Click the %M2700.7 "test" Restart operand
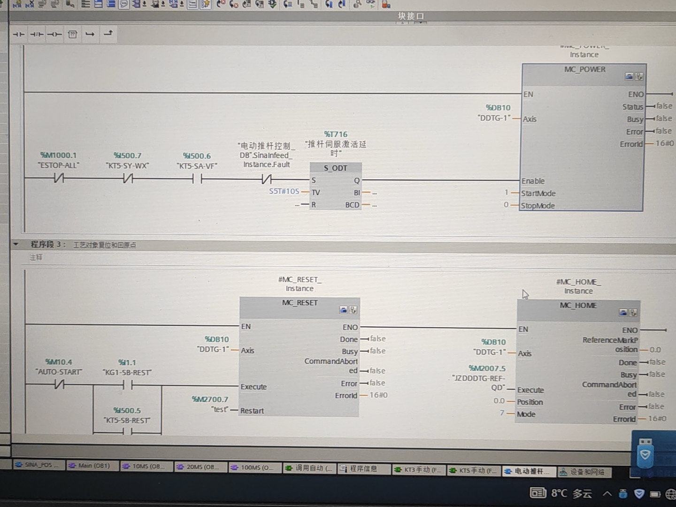The height and width of the screenshot is (507, 676). click(210, 404)
